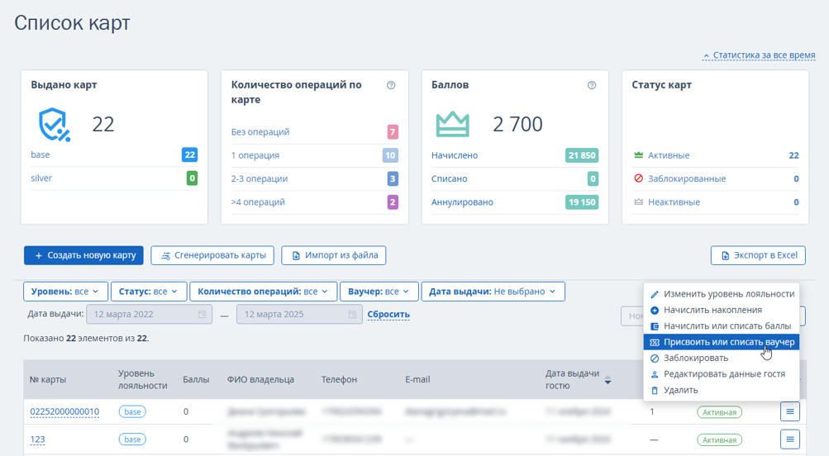The height and width of the screenshot is (456, 829).
Task: Click the base level link in Выдано карт
Action: (x=40, y=154)
